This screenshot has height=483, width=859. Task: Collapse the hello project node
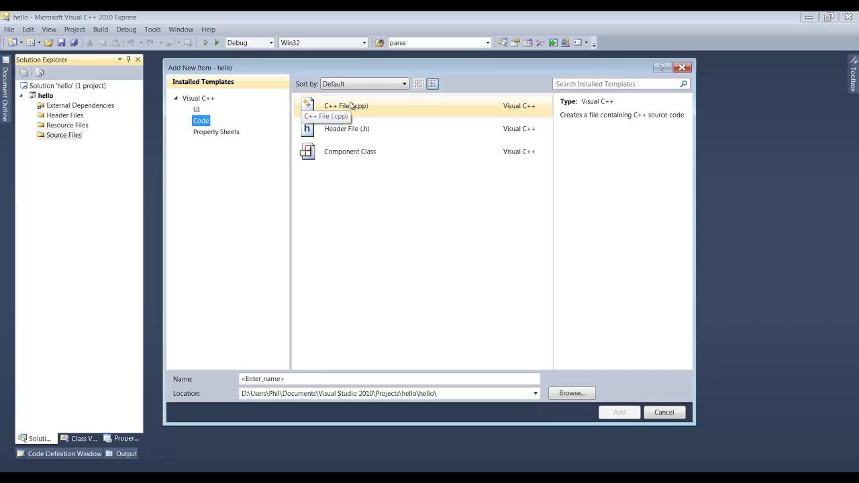[21, 95]
